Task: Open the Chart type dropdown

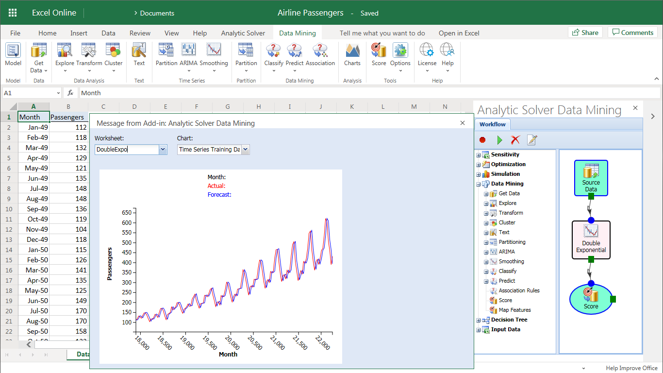Action: pos(245,150)
